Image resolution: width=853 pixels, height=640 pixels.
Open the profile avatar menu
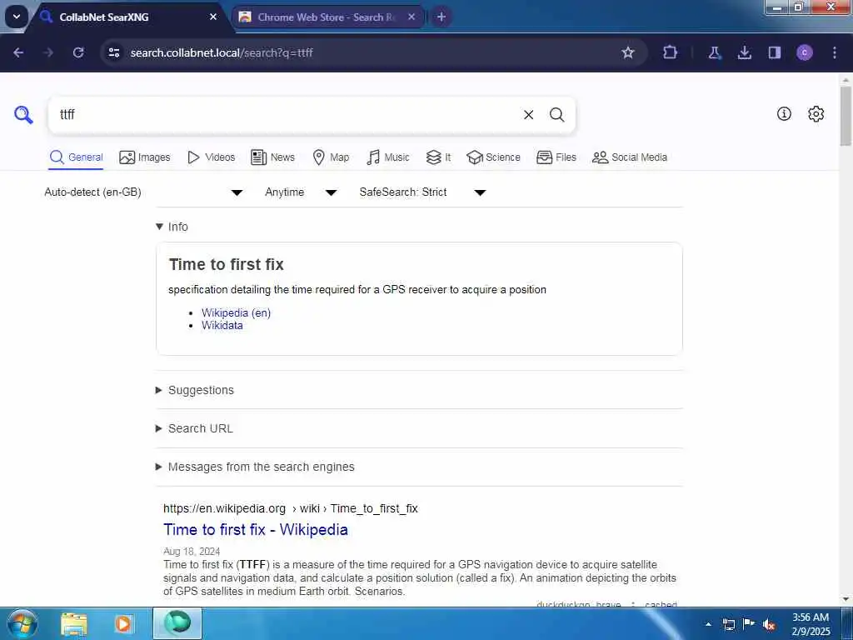805,52
